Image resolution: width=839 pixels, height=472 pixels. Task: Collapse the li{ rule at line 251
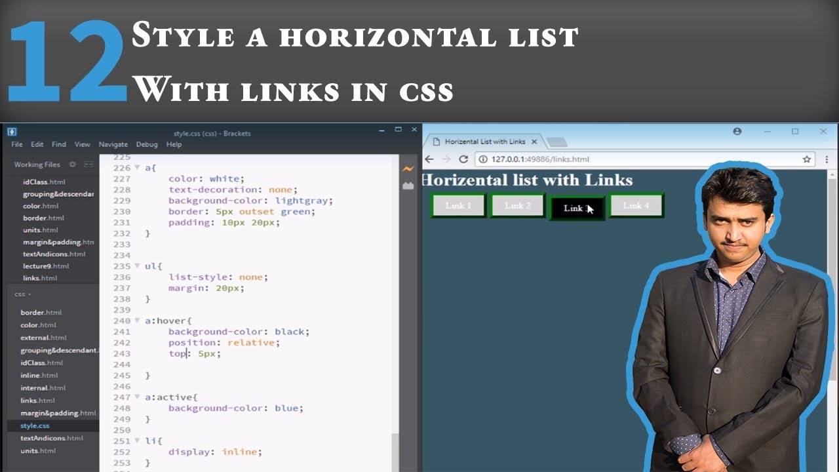137,441
